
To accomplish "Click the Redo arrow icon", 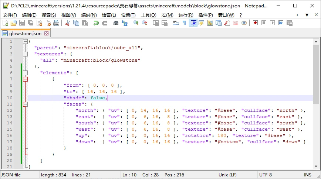I will 104,23.
